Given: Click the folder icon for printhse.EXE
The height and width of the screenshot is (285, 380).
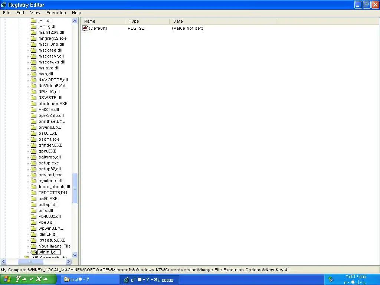Looking at the screenshot, I should point(34,121).
